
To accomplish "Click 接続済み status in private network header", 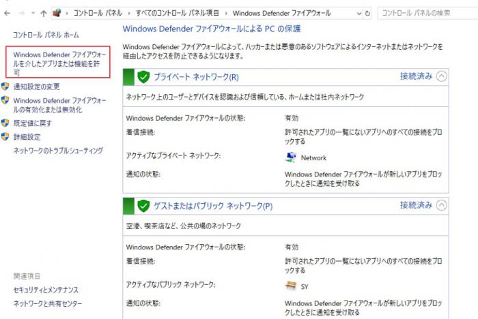I will (416, 76).
